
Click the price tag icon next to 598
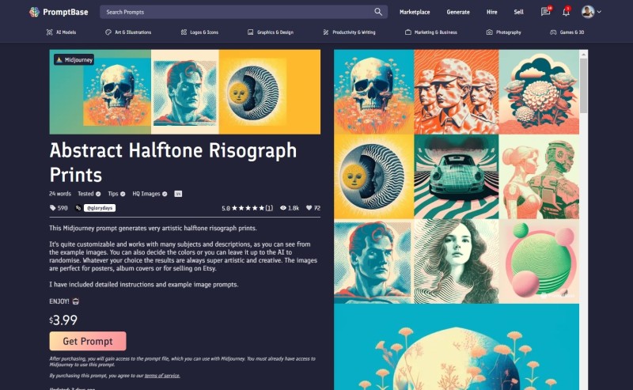[52, 208]
